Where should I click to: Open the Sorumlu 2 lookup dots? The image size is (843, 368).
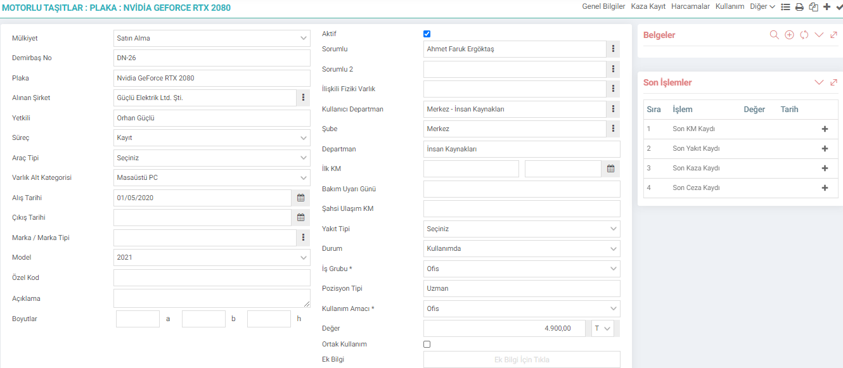[613, 69]
